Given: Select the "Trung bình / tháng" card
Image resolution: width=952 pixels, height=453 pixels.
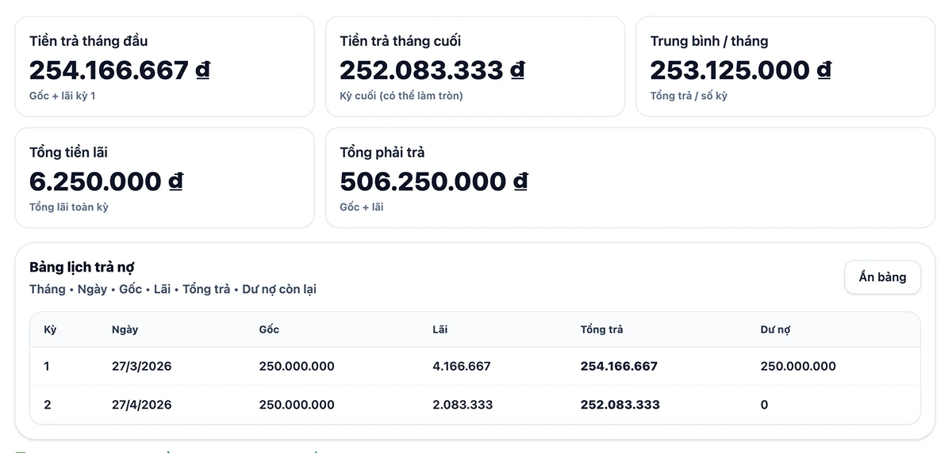Looking at the screenshot, I should [785, 67].
